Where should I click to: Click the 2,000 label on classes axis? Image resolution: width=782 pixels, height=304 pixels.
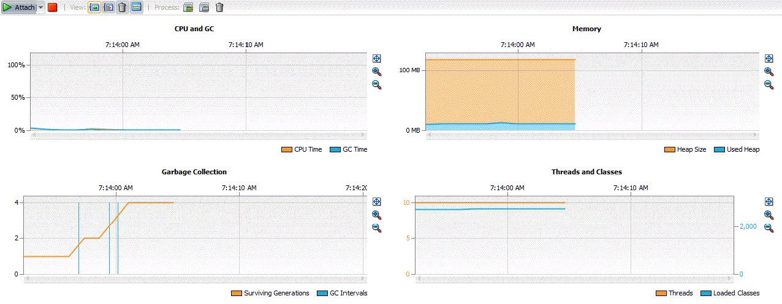pyautogui.click(x=747, y=226)
